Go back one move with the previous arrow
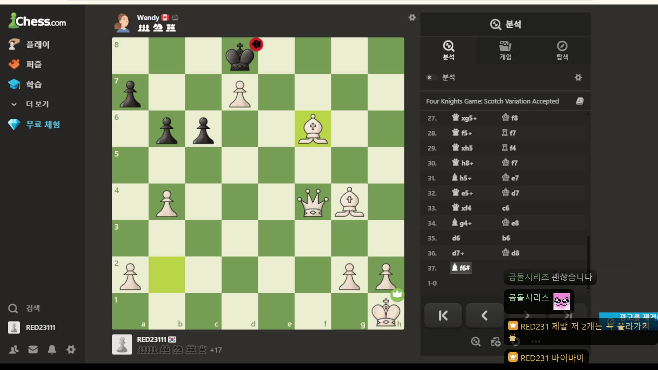Image resolution: width=658 pixels, height=370 pixels. click(485, 316)
